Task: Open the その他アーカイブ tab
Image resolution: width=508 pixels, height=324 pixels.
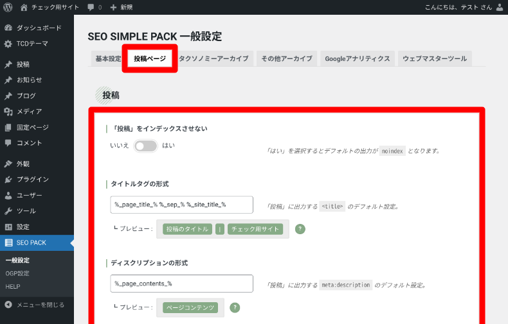Action: 287,58
